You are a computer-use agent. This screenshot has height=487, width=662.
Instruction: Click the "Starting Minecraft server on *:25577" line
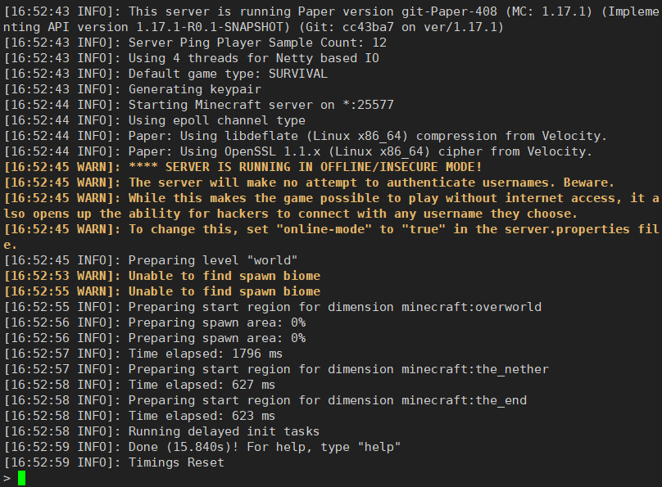[261, 105]
